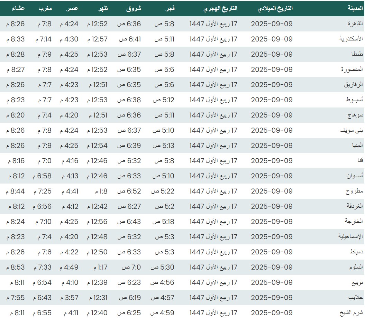The height and width of the screenshot is (318, 365).
Task: Click the عصر column header
Action: tap(73, 9)
